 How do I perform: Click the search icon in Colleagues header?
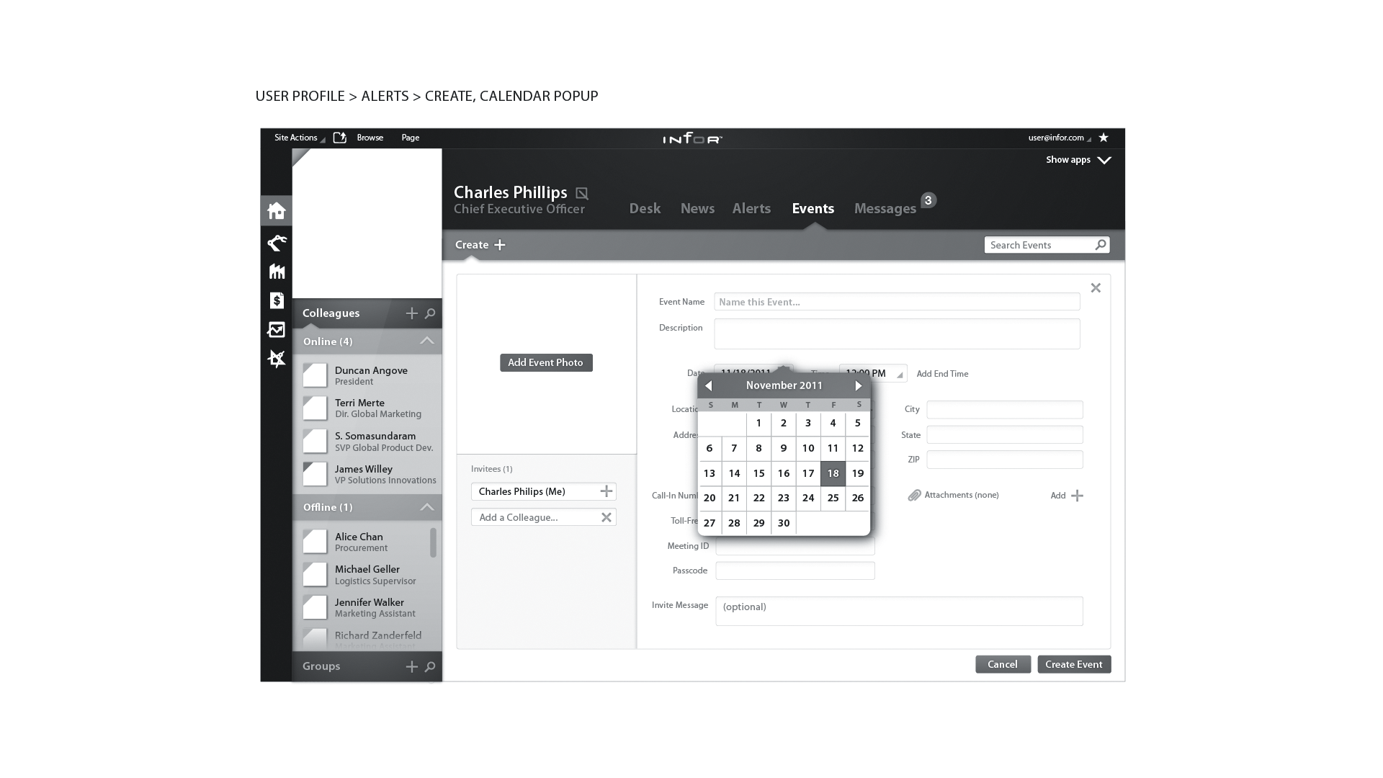coord(430,313)
